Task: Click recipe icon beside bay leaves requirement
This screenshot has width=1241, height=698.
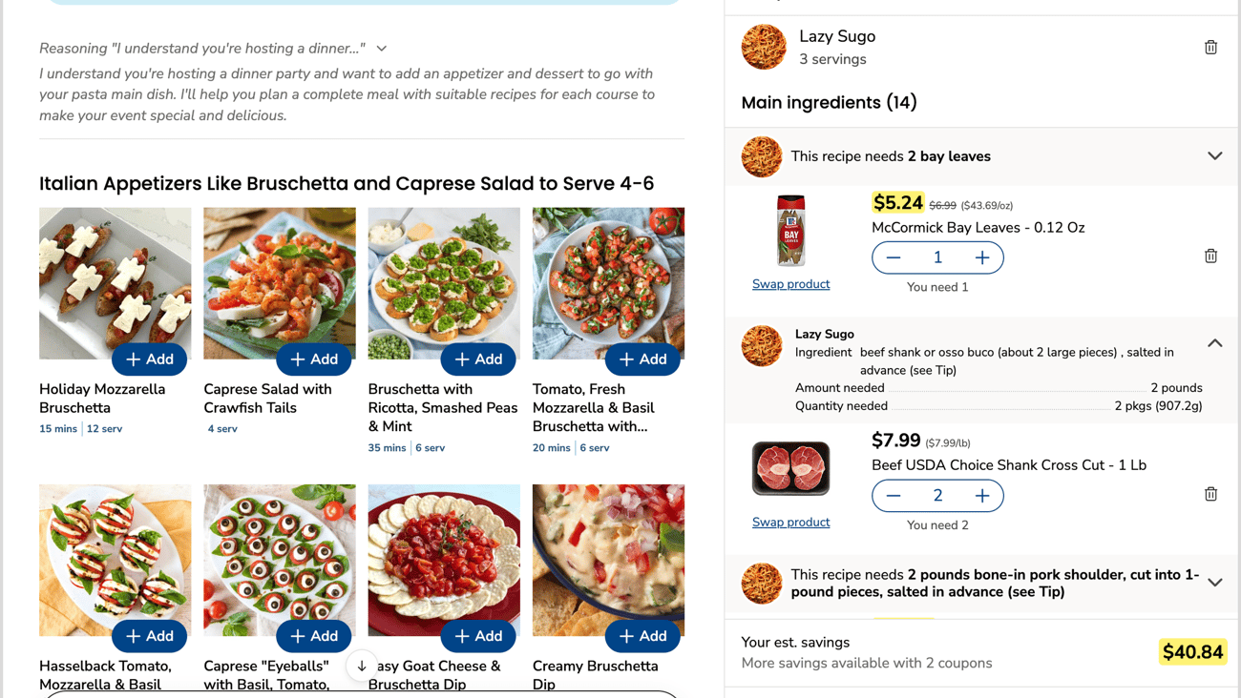Action: click(761, 155)
